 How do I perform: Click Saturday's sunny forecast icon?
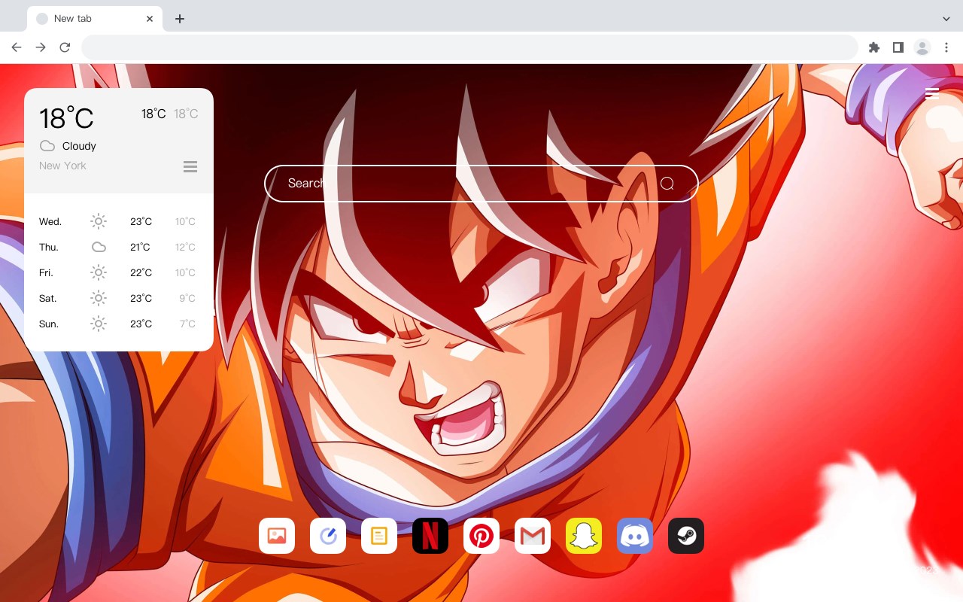[99, 298]
